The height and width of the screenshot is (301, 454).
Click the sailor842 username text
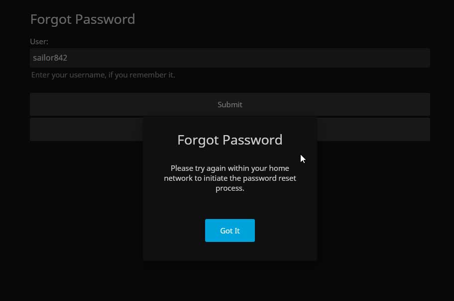[50, 58]
